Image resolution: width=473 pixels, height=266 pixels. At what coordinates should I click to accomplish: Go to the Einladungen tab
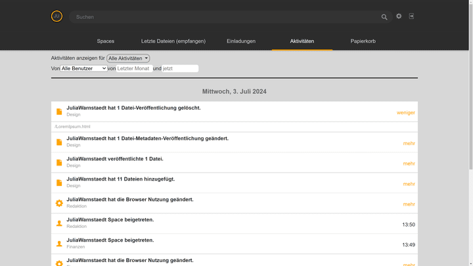tap(241, 41)
